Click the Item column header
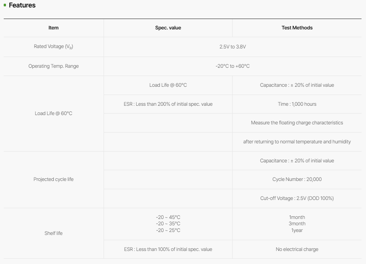 pos(53,28)
